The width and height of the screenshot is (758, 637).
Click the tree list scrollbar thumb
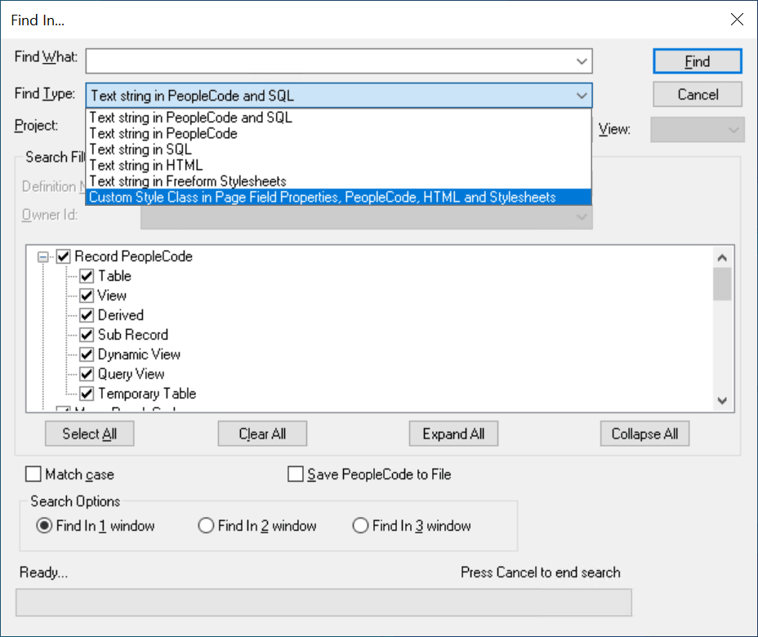[x=722, y=284]
